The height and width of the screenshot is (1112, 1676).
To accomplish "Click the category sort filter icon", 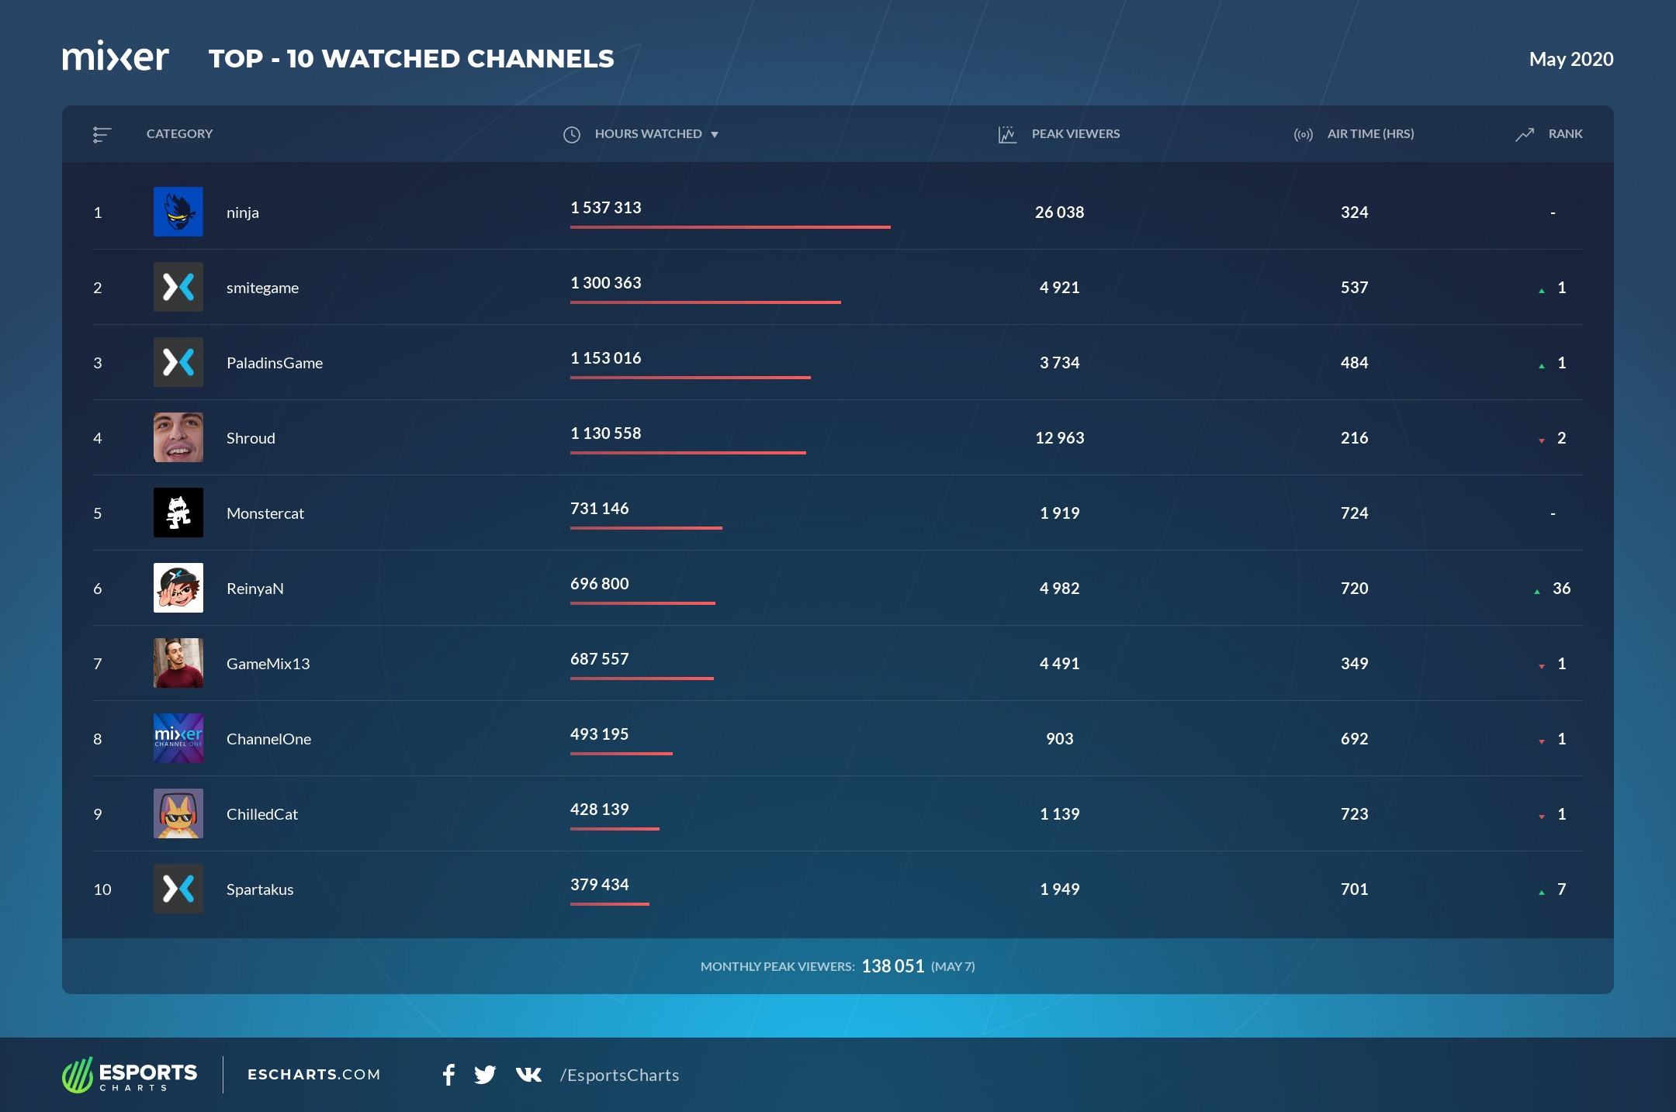I will [102, 135].
